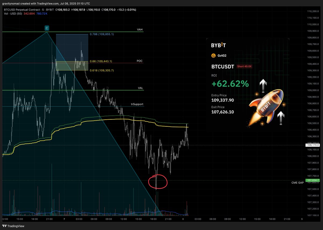Image resolution: width=323 pixels, height=230 pixels.
Task: Click the change value −13.2 (−0.01%)
Action: pyautogui.click(x=127, y=10)
